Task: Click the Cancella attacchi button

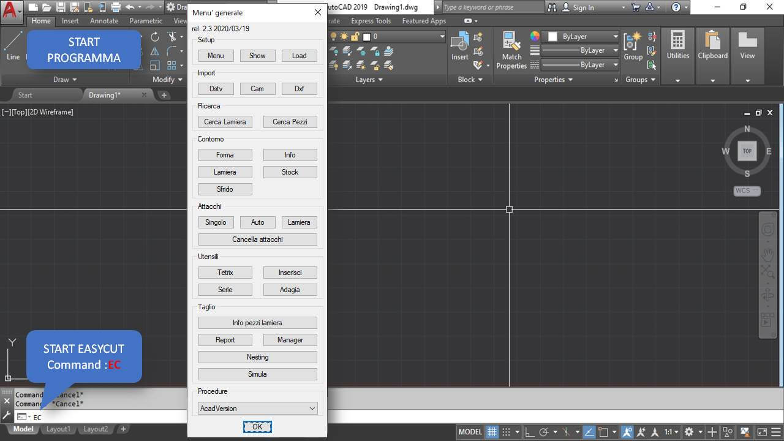Action: pyautogui.click(x=258, y=239)
